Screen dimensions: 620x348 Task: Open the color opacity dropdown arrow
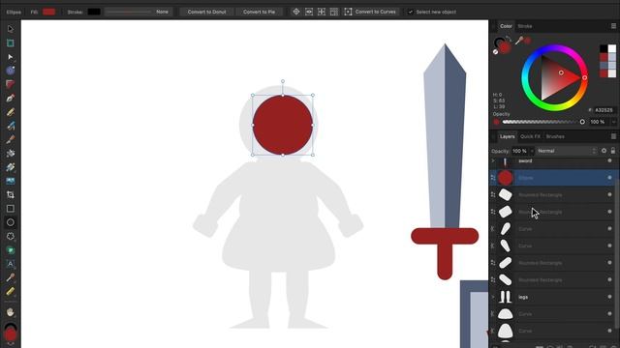(613, 122)
